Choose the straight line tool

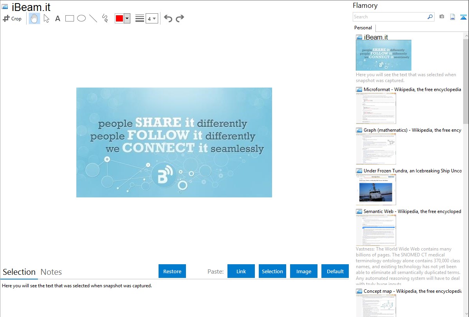93,18
